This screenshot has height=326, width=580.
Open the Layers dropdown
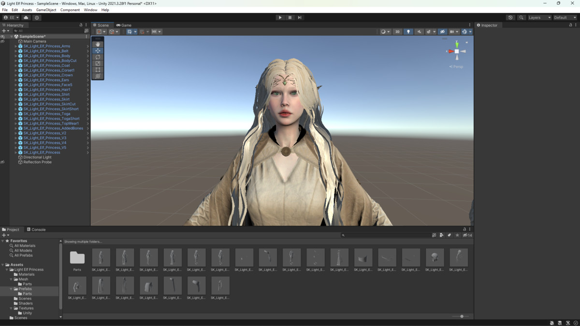click(x=539, y=17)
